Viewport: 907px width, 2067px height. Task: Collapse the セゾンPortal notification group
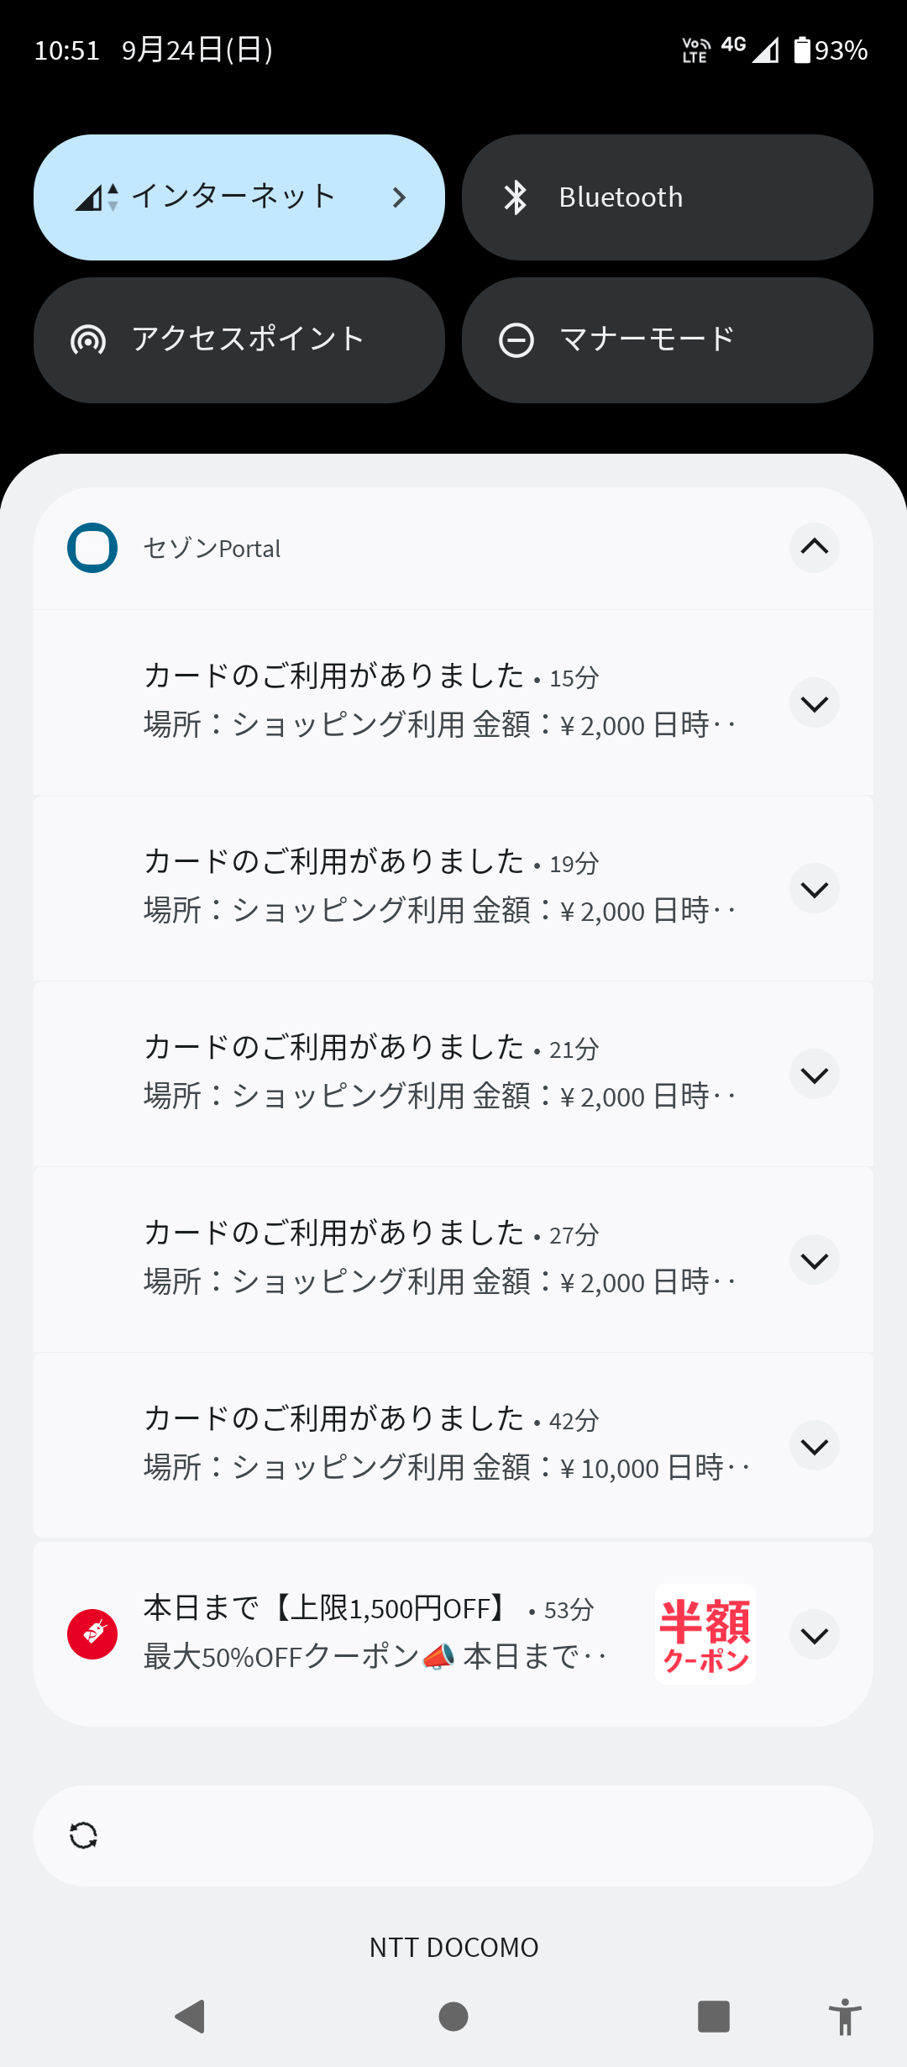pyautogui.click(x=814, y=548)
